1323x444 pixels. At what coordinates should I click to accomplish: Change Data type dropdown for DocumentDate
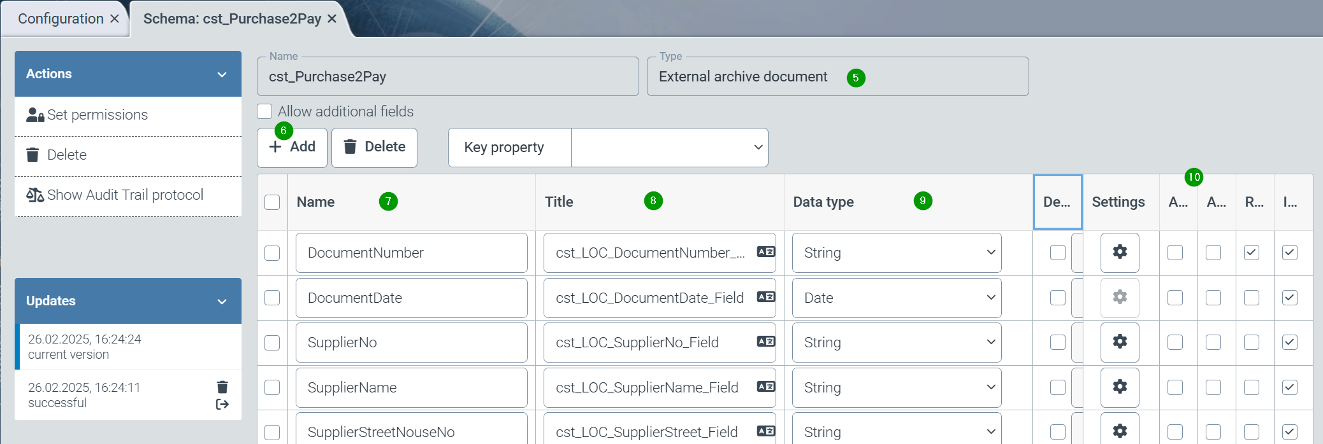(896, 298)
